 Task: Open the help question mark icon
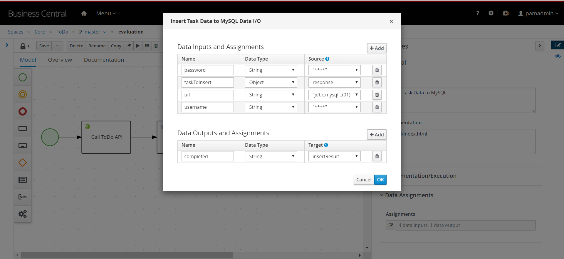(478, 13)
